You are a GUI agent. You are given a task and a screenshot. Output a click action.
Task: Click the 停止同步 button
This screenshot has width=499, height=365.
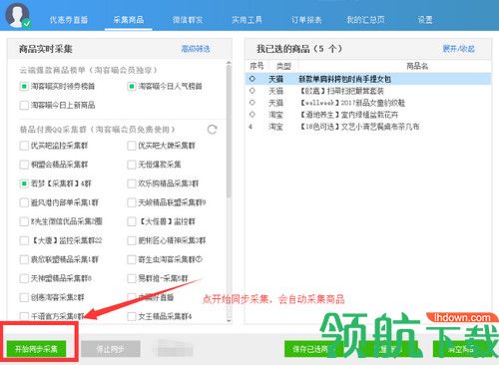pyautogui.click(x=111, y=349)
